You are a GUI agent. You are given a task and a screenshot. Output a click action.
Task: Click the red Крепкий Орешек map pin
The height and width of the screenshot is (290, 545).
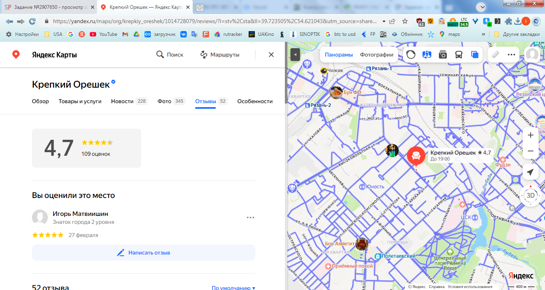(x=416, y=156)
